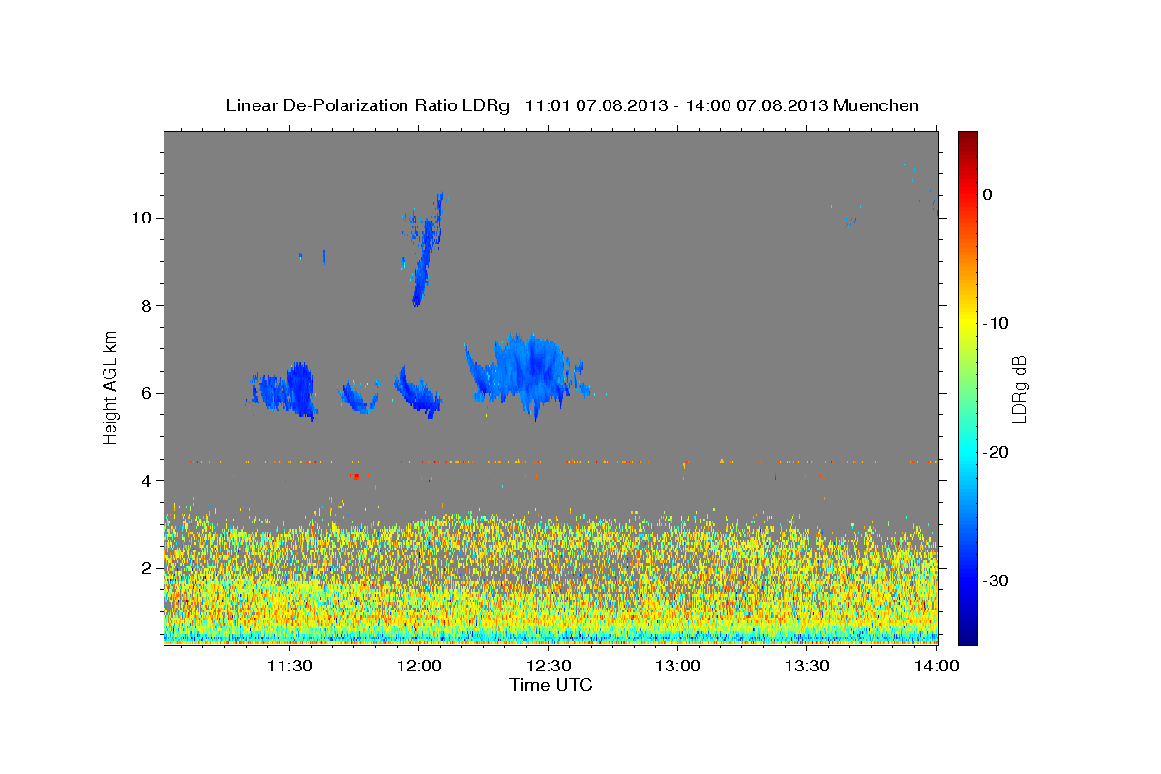Screen dimensions: 1161x774
Task: Click the 14:00 time tick label
Action: (x=937, y=666)
